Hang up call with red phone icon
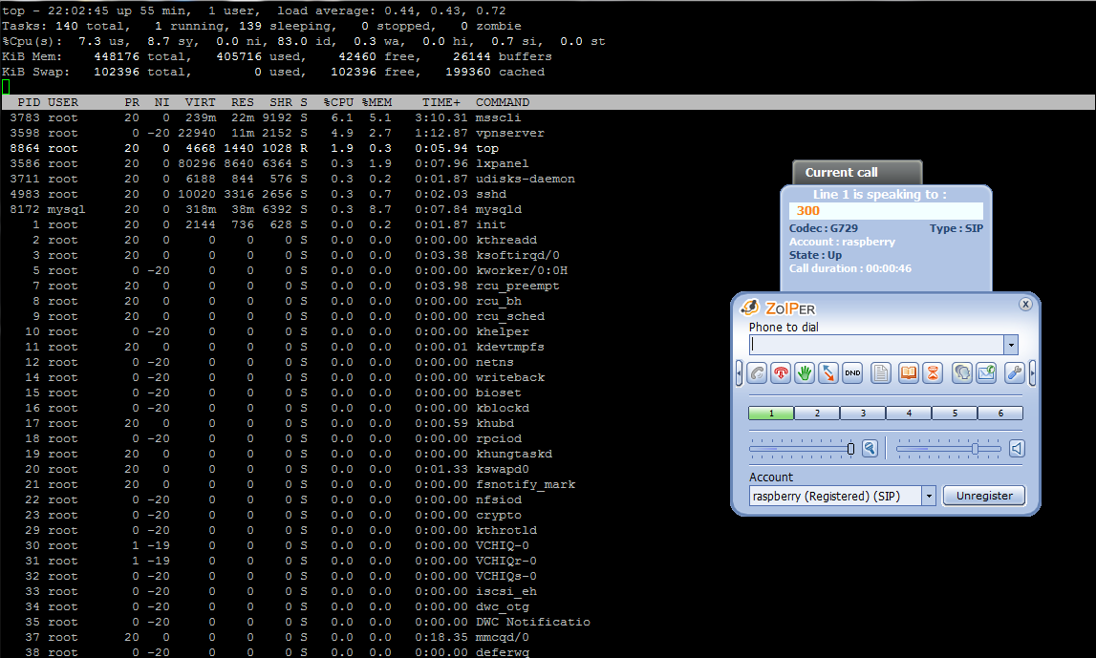Image resolution: width=1096 pixels, height=658 pixels. 781,373
